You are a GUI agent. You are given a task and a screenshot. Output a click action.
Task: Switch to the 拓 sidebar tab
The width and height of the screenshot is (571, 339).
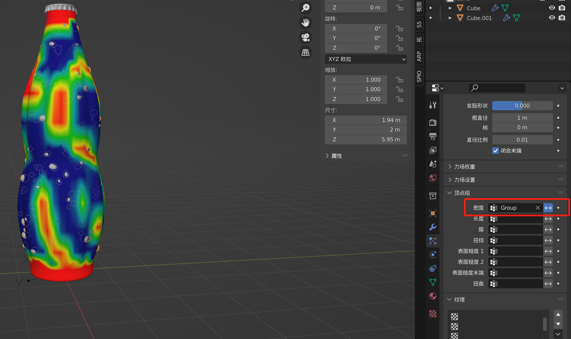419,40
